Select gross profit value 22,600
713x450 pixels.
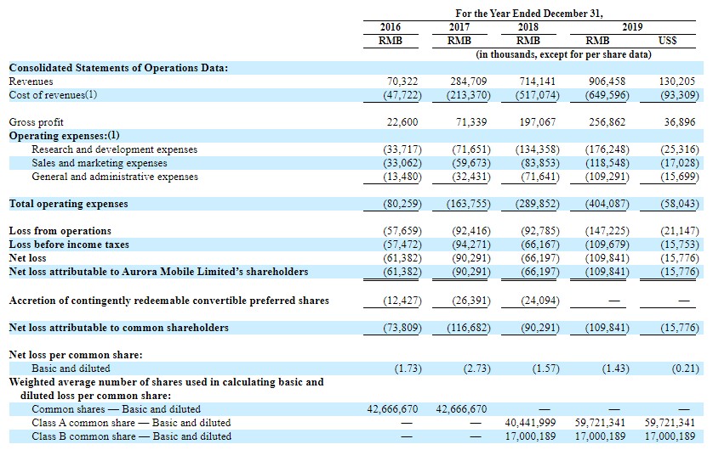pos(402,122)
